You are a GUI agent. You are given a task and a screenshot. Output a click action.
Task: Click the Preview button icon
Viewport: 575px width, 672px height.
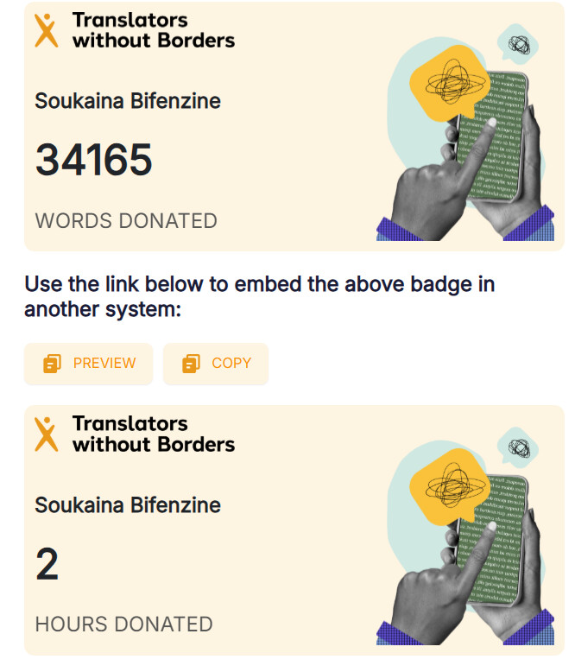pos(52,364)
